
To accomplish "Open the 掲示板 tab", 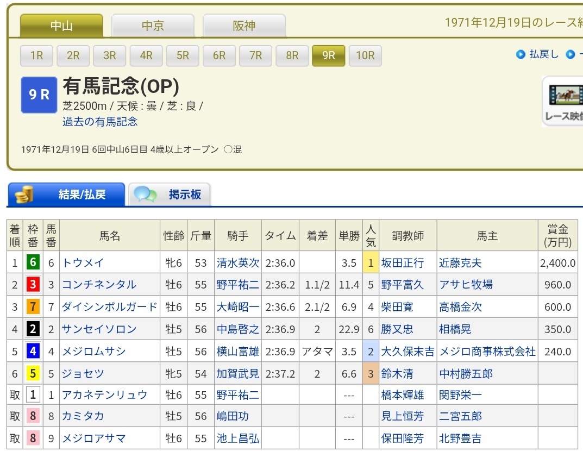I will pos(170,194).
